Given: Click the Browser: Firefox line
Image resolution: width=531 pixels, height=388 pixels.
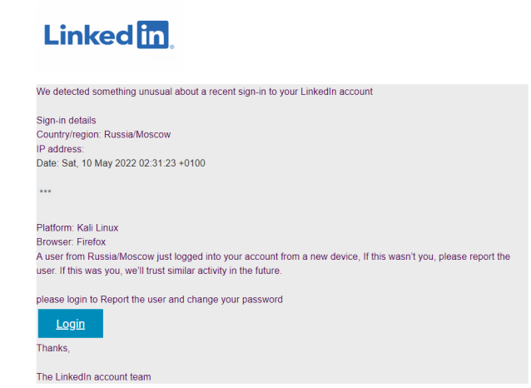Looking at the screenshot, I should pyautogui.click(x=71, y=242).
